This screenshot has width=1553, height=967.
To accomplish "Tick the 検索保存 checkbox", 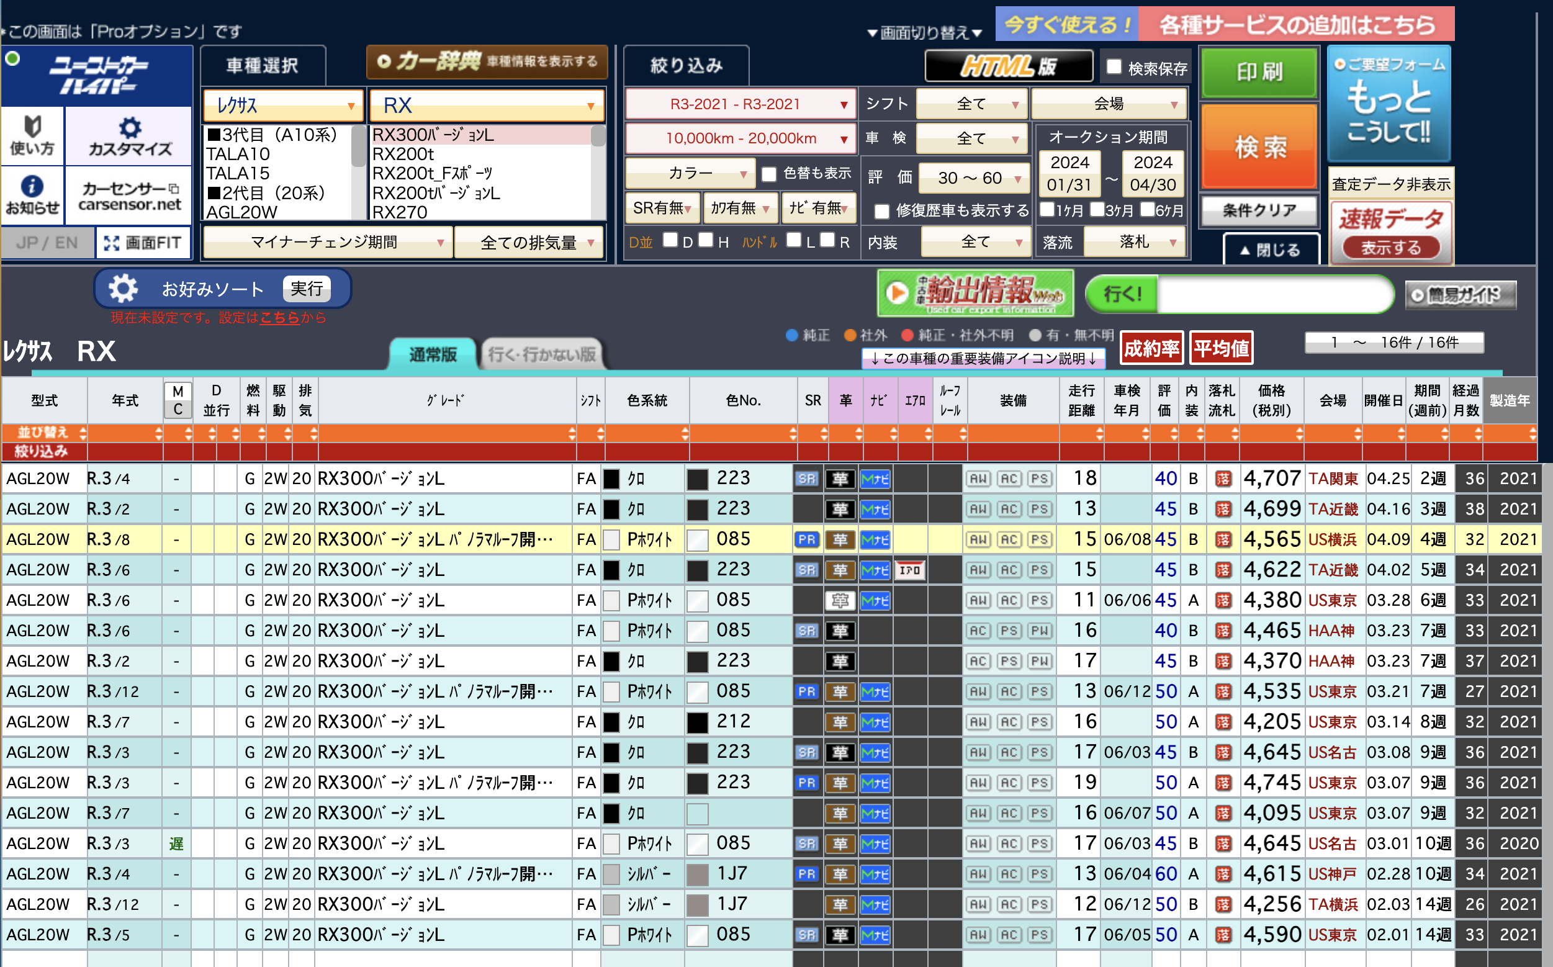I will [x=1114, y=66].
